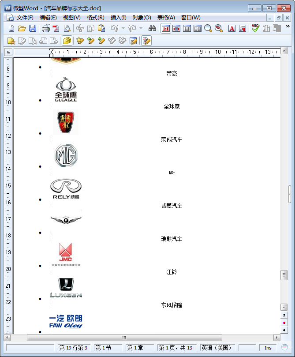Screen dimensions: 295x357
Task: Select the MG logo image
Action: coord(66,155)
